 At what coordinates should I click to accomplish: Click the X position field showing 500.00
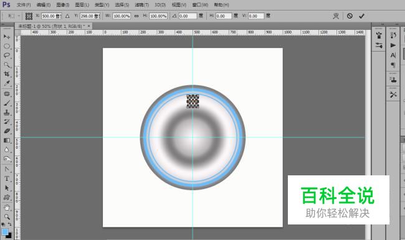tap(51, 16)
